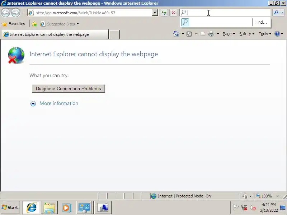Open the Safety menu
The image size is (287, 215).
click(x=247, y=34)
